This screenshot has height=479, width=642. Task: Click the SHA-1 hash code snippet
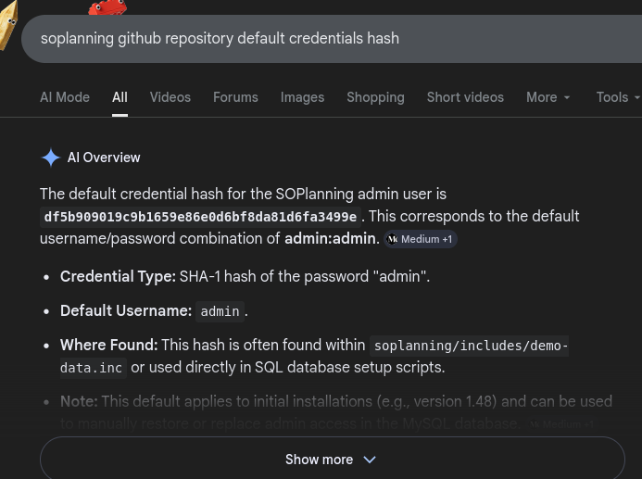click(x=200, y=217)
